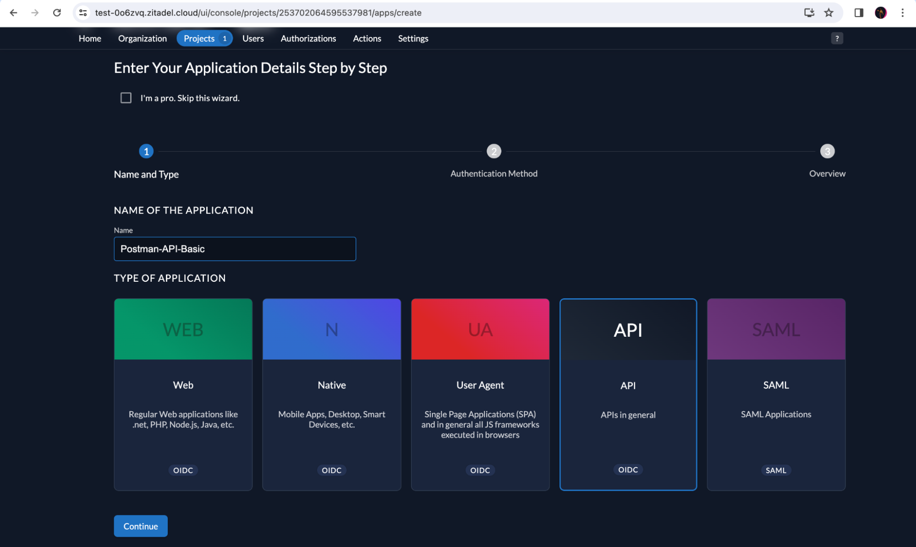Click the install app icon in address bar
The image size is (916, 547).
pos(809,13)
